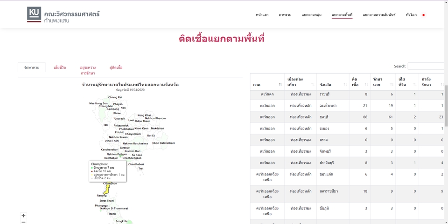
Task: Select the ตราด province cell
Action: point(333,140)
